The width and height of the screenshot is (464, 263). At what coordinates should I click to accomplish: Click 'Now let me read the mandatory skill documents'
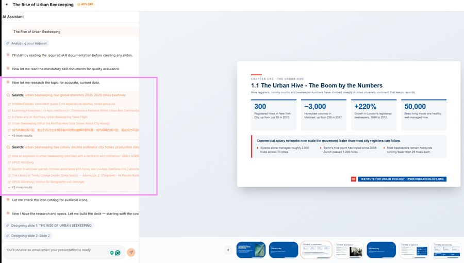tap(65, 69)
